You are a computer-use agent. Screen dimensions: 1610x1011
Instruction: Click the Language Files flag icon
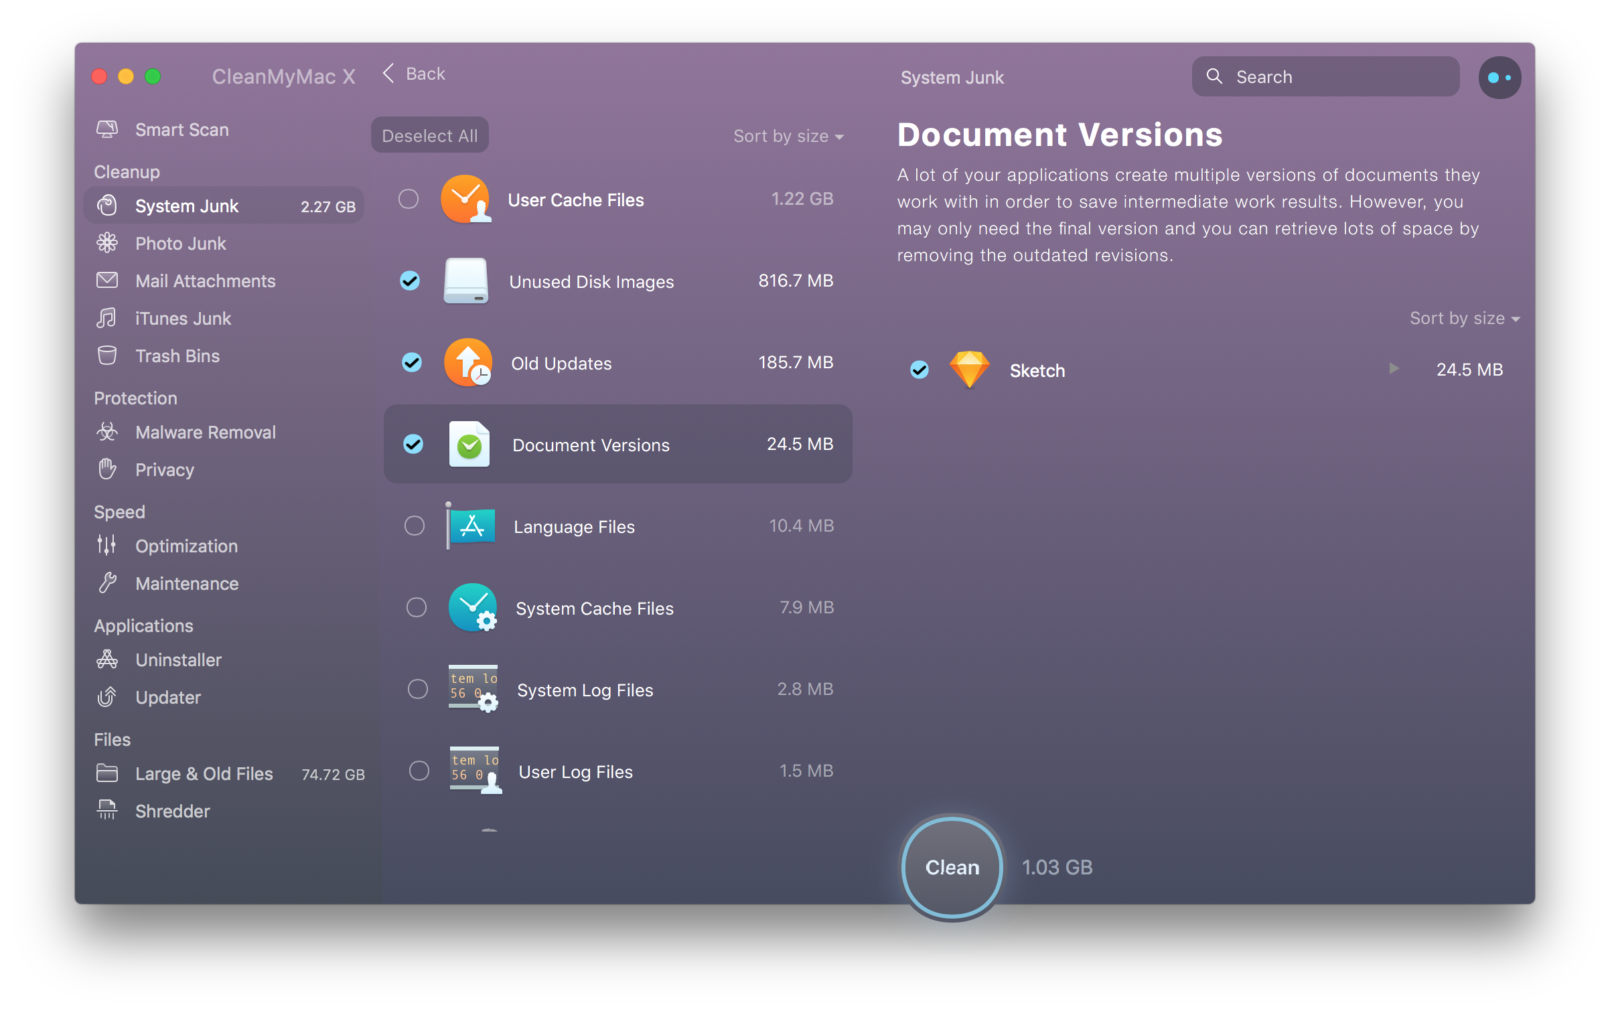point(471,526)
